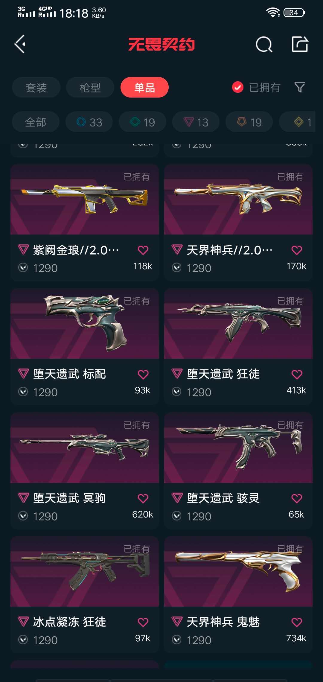Open the filter funnel icon

(x=300, y=87)
